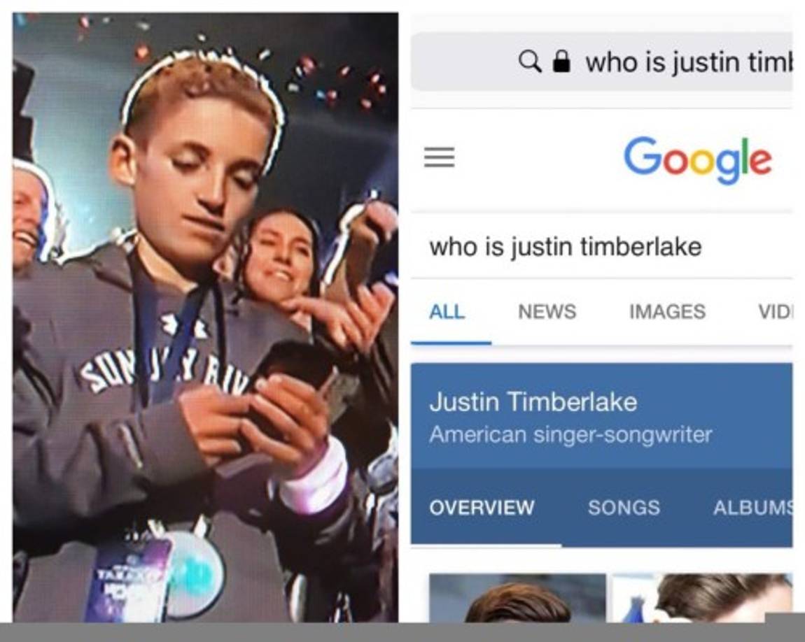The width and height of the screenshot is (805, 642).
Task: Open the ALBUMS tab in knowledge panel
Action: [x=752, y=507]
